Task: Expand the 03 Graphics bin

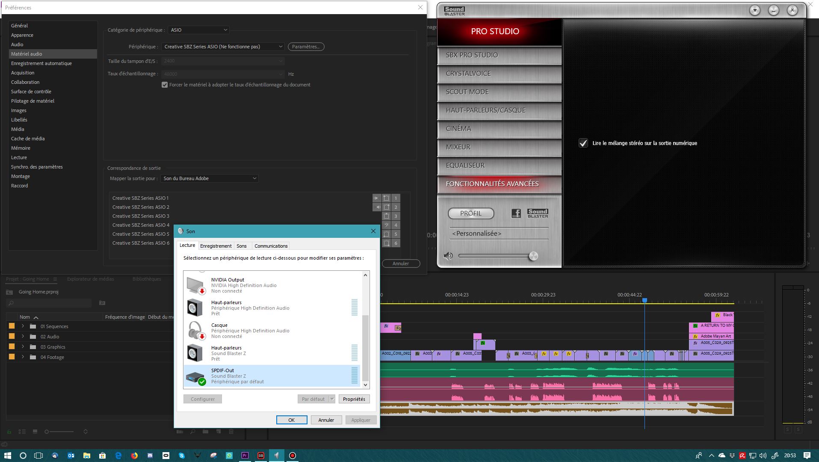Action: pyautogui.click(x=23, y=346)
